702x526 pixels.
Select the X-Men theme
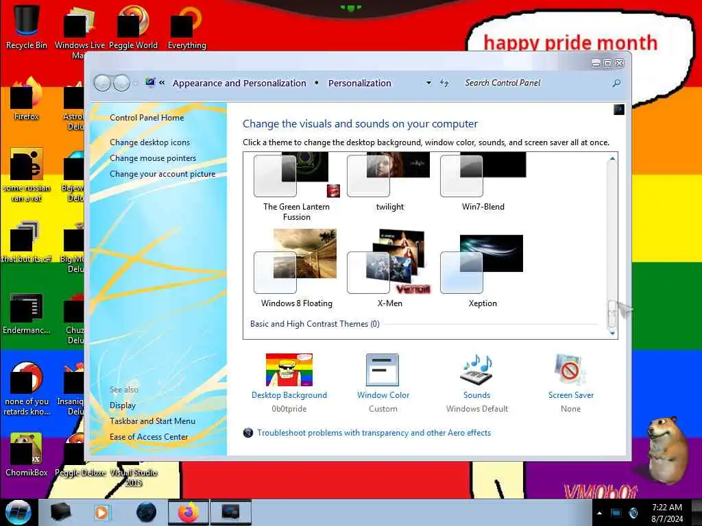click(389, 268)
